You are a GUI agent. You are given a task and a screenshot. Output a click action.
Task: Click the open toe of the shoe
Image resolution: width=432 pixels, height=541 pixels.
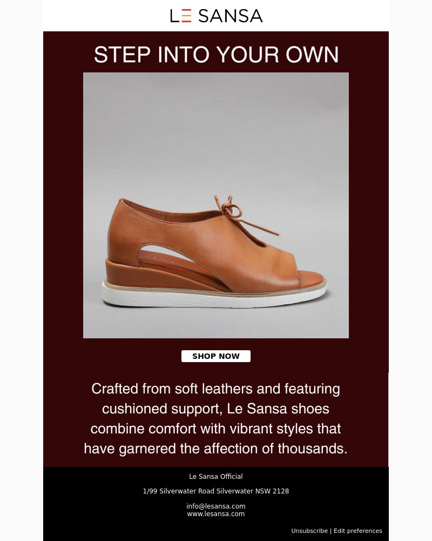pos(310,277)
